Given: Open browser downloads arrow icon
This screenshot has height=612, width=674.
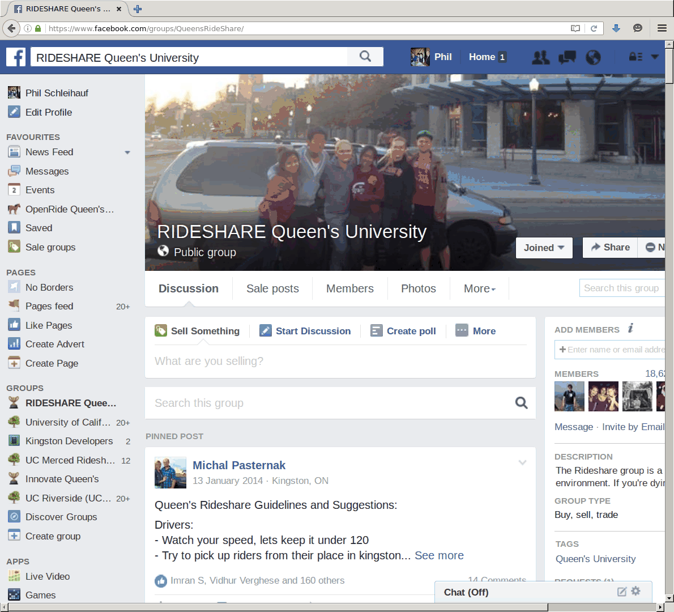Looking at the screenshot, I should (x=616, y=28).
